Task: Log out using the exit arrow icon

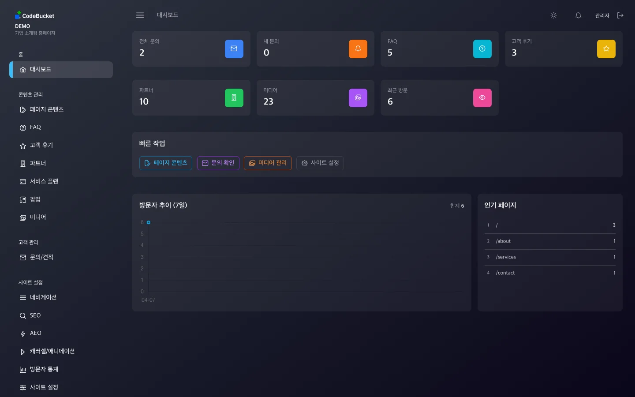Action: 620,15
